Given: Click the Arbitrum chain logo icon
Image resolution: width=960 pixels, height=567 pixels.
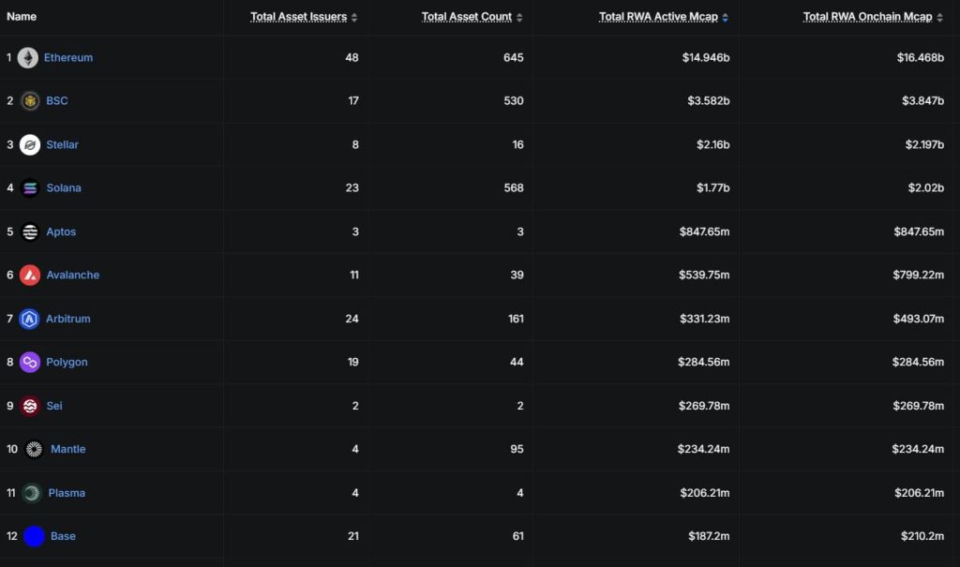Looking at the screenshot, I should 29,319.
